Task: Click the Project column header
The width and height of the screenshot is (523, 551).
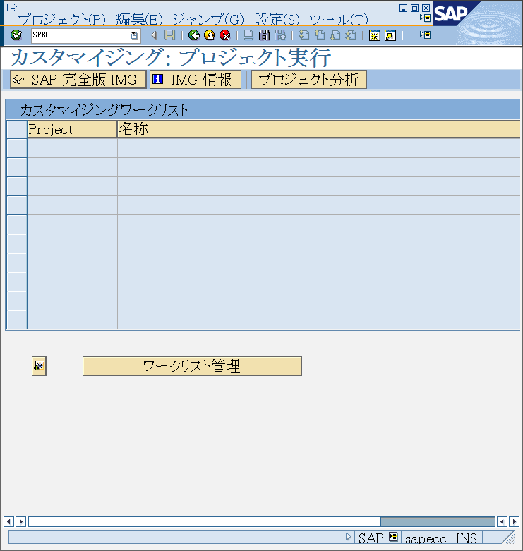Action: (x=73, y=129)
